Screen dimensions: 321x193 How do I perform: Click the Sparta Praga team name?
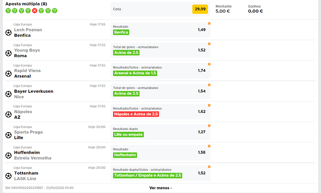click(28, 132)
